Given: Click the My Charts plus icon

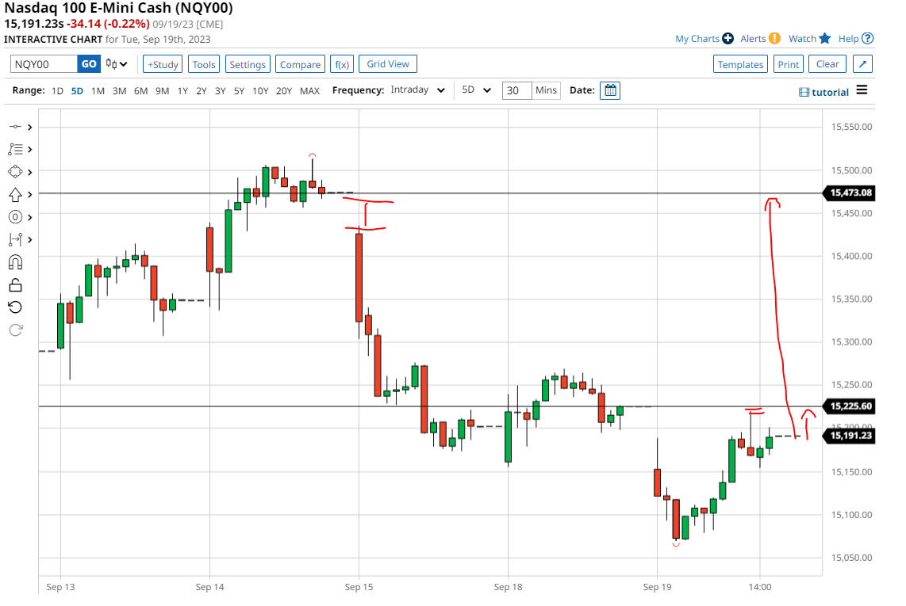Looking at the screenshot, I should point(728,39).
